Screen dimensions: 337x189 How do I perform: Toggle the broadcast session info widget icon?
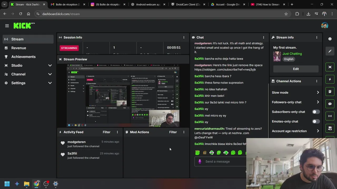pyautogui.click(x=330, y=116)
